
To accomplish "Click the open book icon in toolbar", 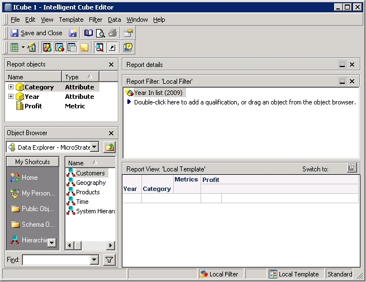I will pyautogui.click(x=88, y=33).
